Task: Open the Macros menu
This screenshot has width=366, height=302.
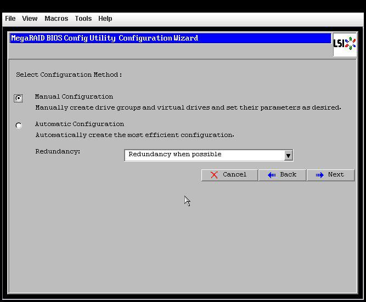Action: (x=56, y=18)
